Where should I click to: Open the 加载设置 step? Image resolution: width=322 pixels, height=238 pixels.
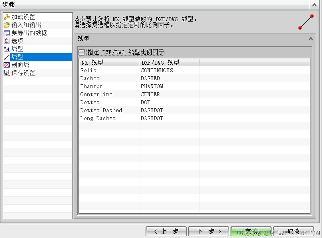38,17
